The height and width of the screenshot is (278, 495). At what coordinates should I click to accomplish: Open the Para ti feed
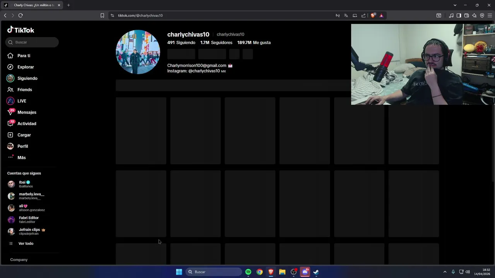point(24,56)
